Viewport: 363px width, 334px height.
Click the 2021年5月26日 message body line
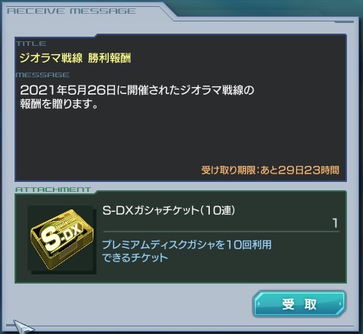[x=137, y=90]
